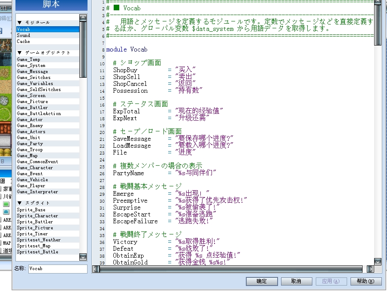Viewport: 387px width, 292px height.
Task: Open the Game_Screen script
Action: 48,95
